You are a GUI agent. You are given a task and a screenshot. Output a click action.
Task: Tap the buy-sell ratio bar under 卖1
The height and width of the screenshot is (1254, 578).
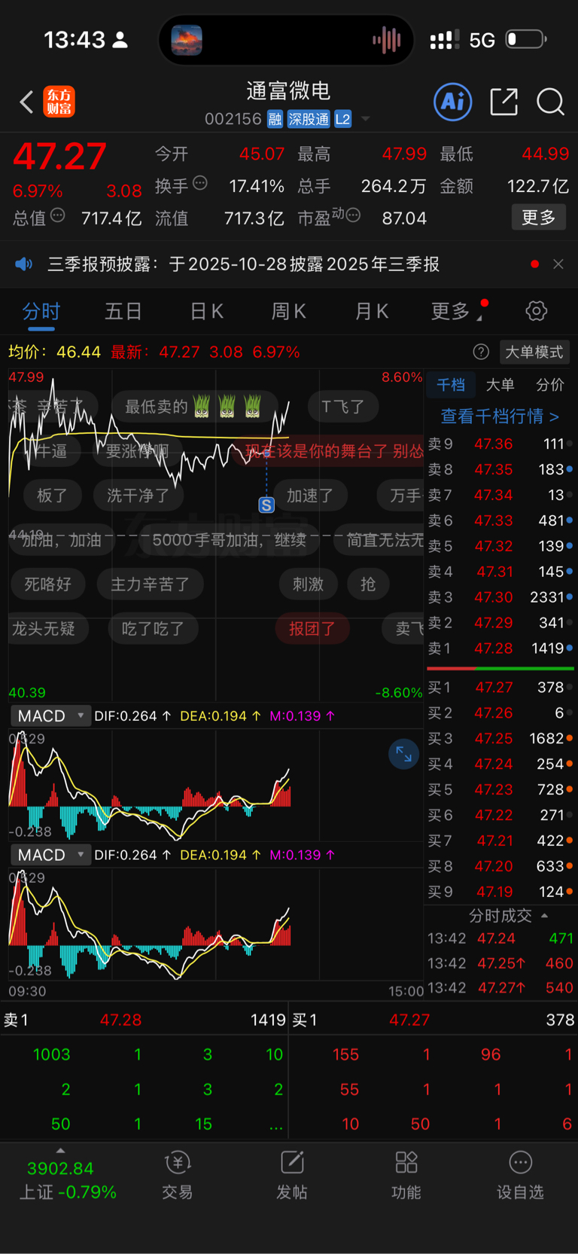click(500, 668)
